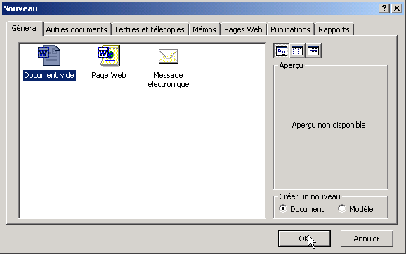
Task: Click the 'Message électronique' label
Action: click(169, 80)
